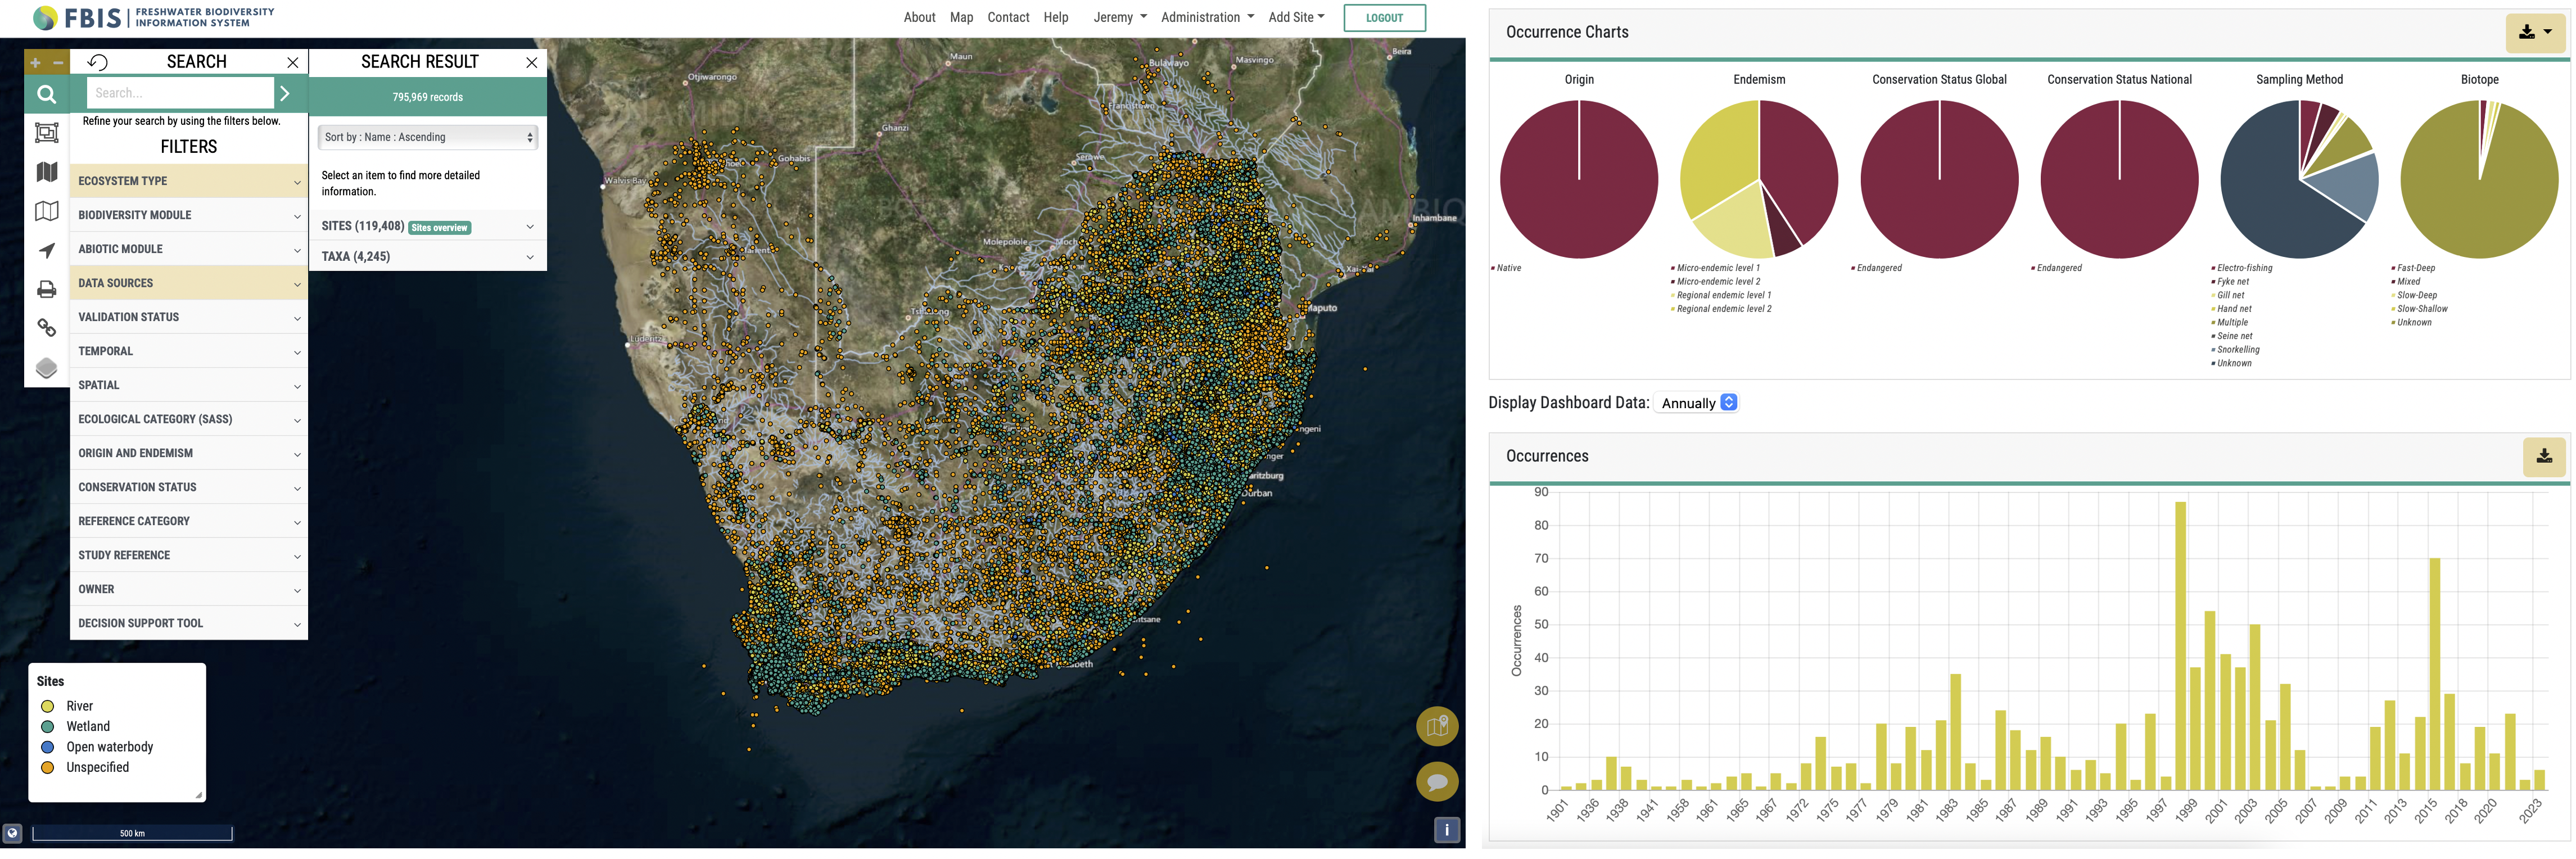Click the spatial selection box icon
Viewport: 2576px width, 859px height.
tap(46, 132)
